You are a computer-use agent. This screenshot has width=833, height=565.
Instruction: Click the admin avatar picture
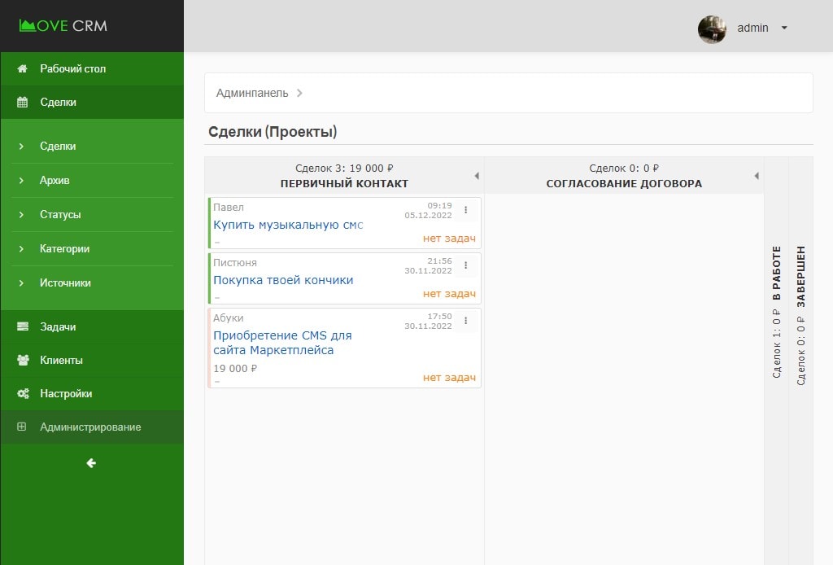[x=712, y=28]
